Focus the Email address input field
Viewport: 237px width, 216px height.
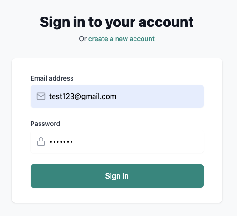click(117, 96)
